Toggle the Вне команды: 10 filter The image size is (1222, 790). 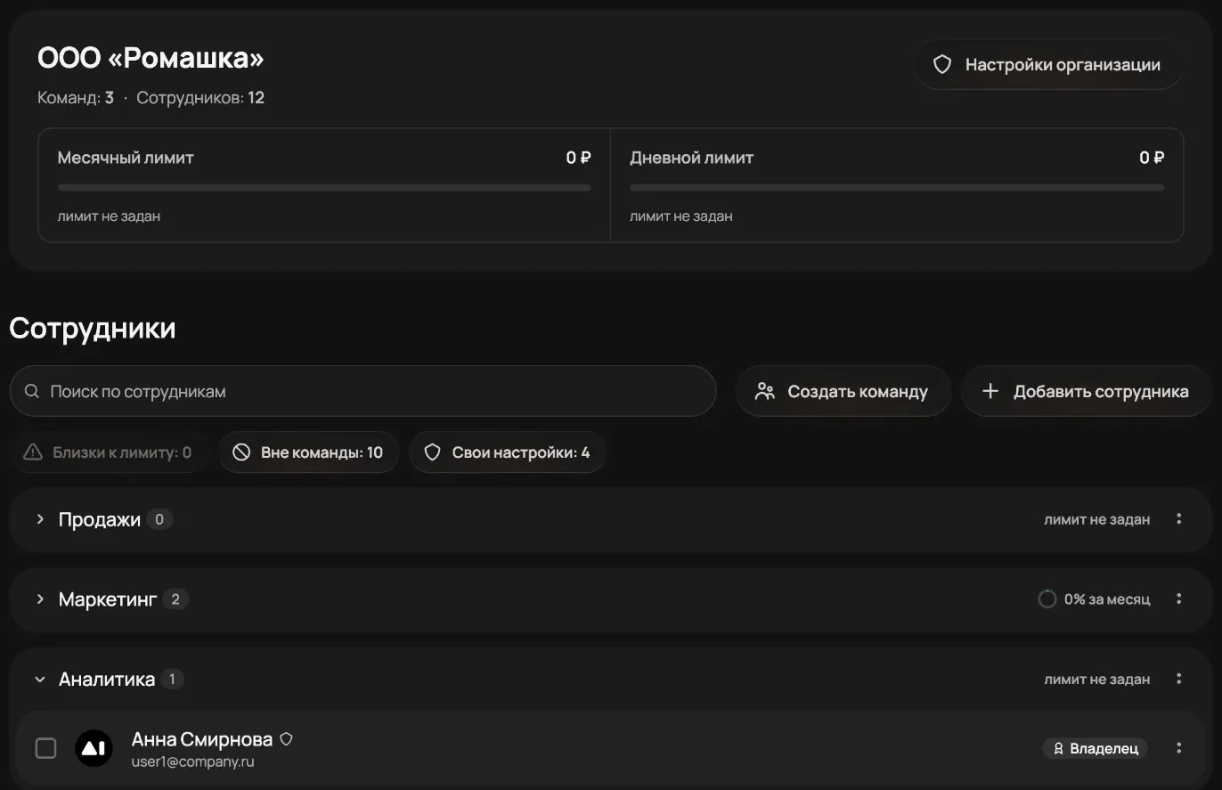pos(309,452)
